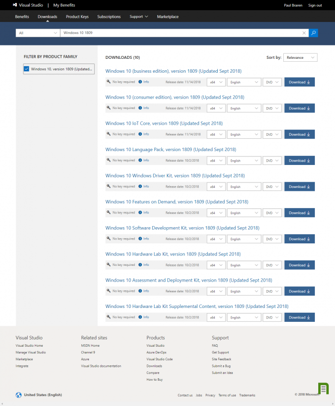Open Manage Visual Studio footer link
335x406 pixels.
31,352
